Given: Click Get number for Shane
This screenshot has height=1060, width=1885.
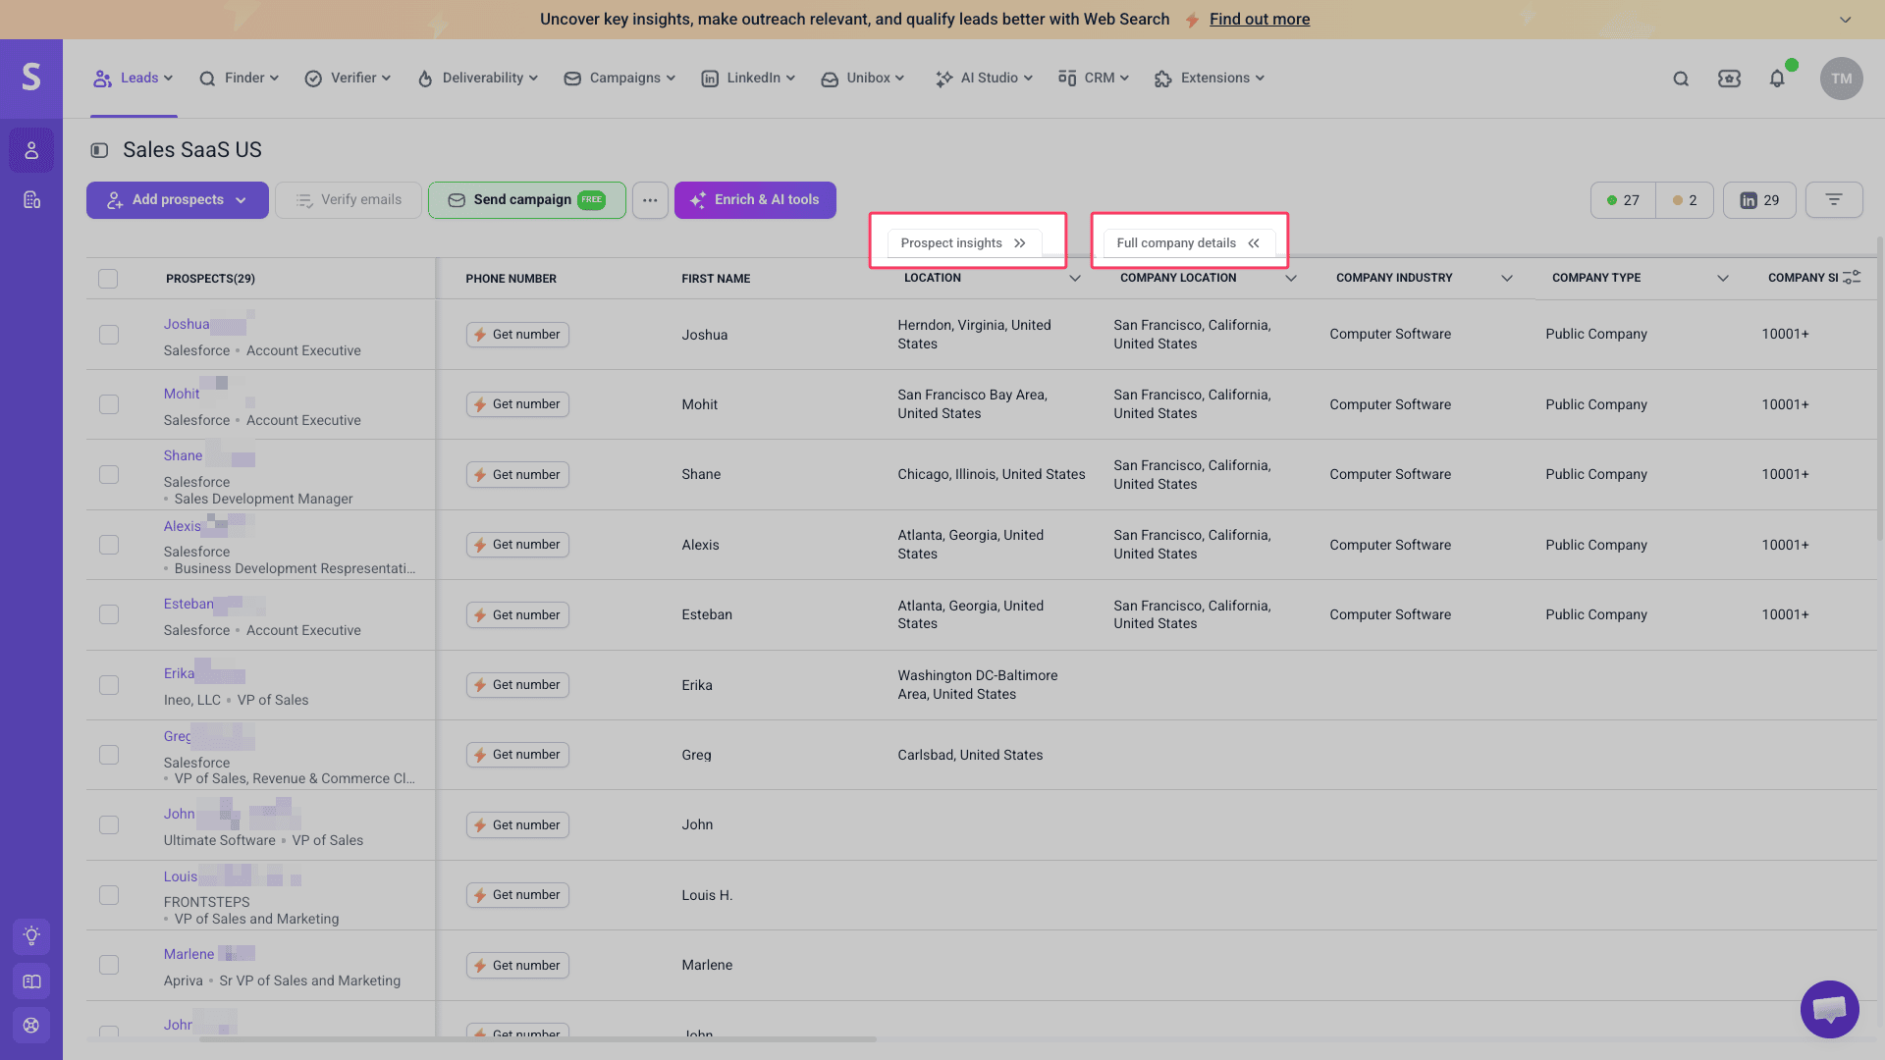Looking at the screenshot, I should tap(517, 475).
